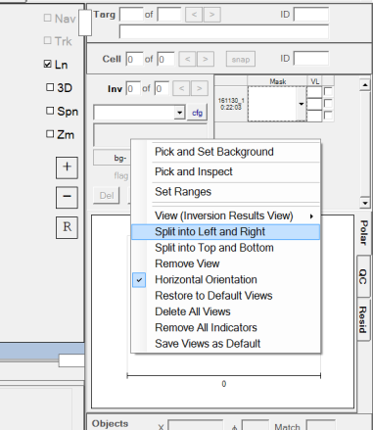The image size is (373, 430).
Task: Click the Inv next arrow button
Action: click(200, 88)
